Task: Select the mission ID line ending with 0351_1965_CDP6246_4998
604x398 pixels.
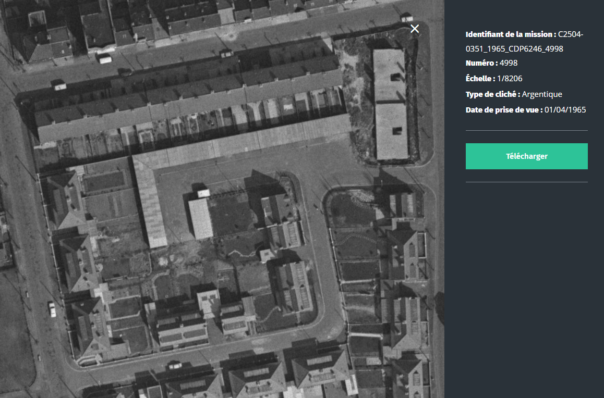Action: point(514,49)
